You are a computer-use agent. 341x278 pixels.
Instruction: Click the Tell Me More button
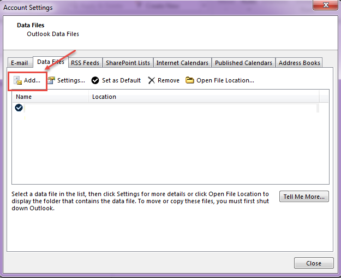304,197
